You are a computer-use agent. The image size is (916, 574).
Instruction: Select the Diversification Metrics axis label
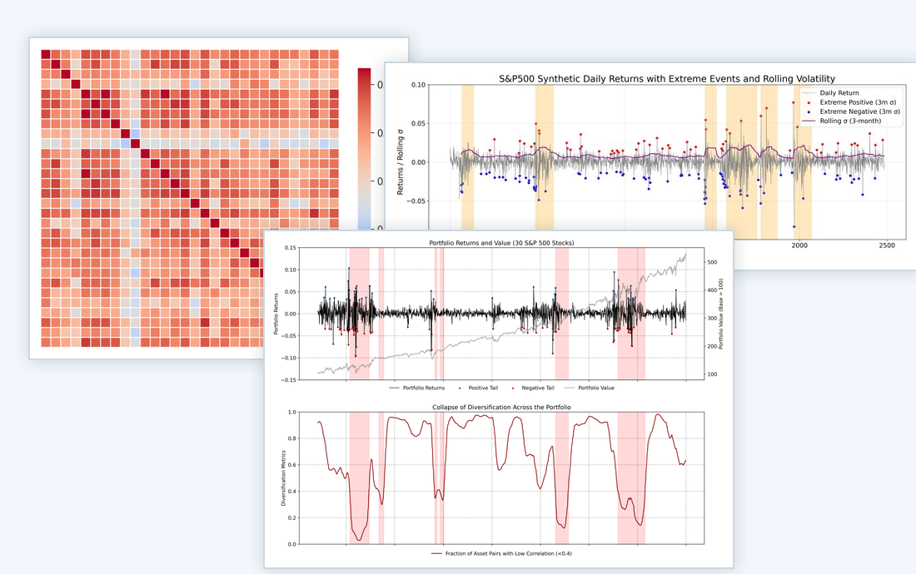[x=283, y=478]
